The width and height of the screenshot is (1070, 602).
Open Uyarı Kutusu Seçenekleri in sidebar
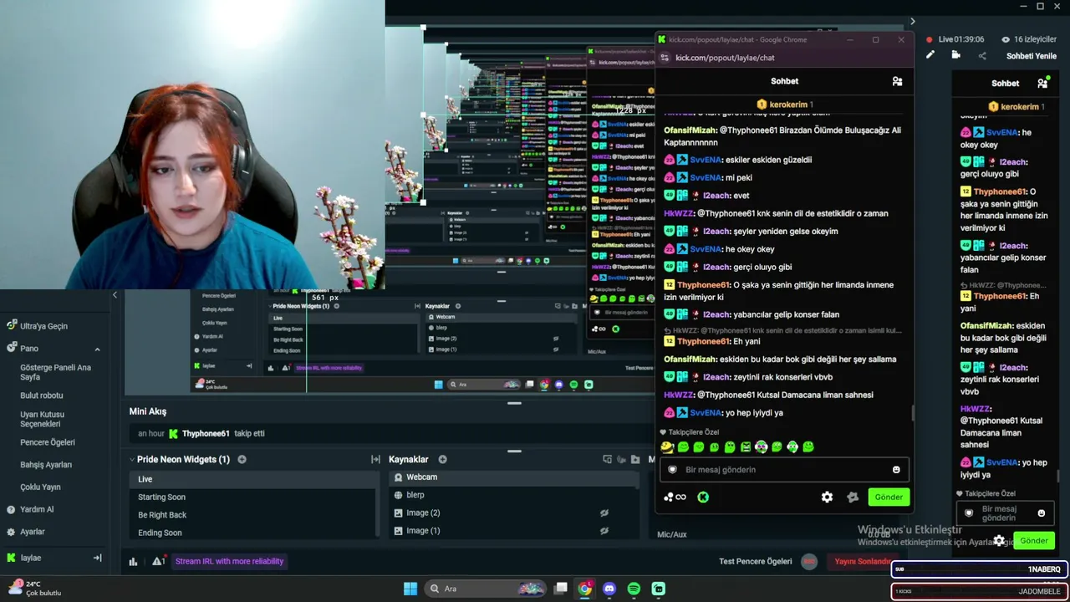[43, 419]
